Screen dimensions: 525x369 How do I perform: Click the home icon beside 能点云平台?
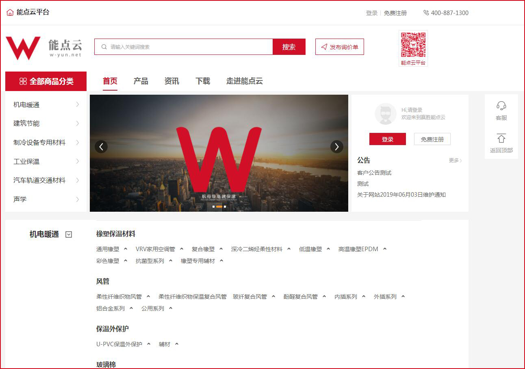point(10,12)
